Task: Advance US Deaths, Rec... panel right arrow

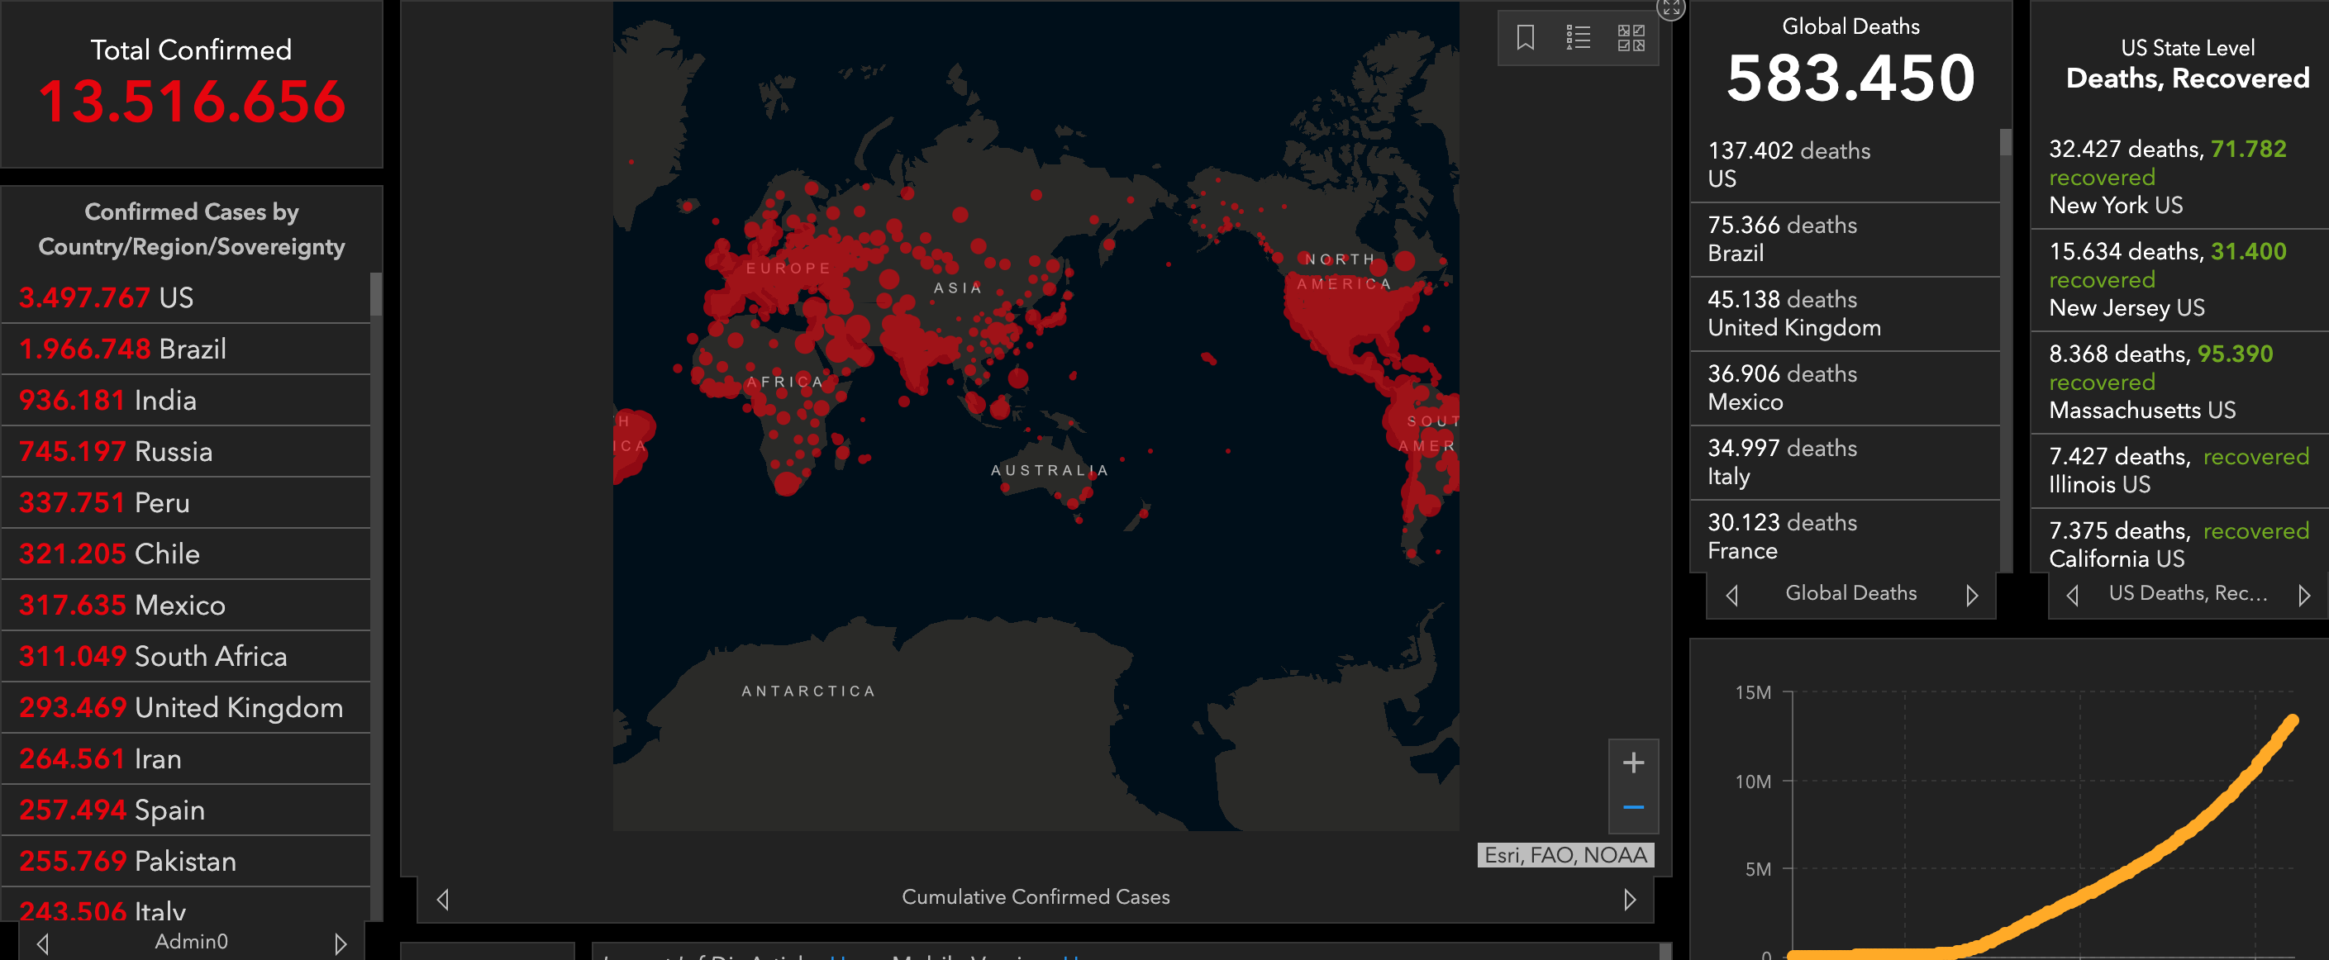Action: click(x=2303, y=595)
